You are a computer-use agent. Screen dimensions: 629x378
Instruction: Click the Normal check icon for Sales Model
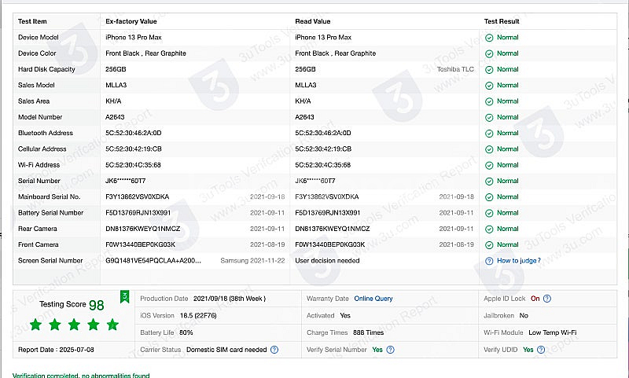point(489,86)
